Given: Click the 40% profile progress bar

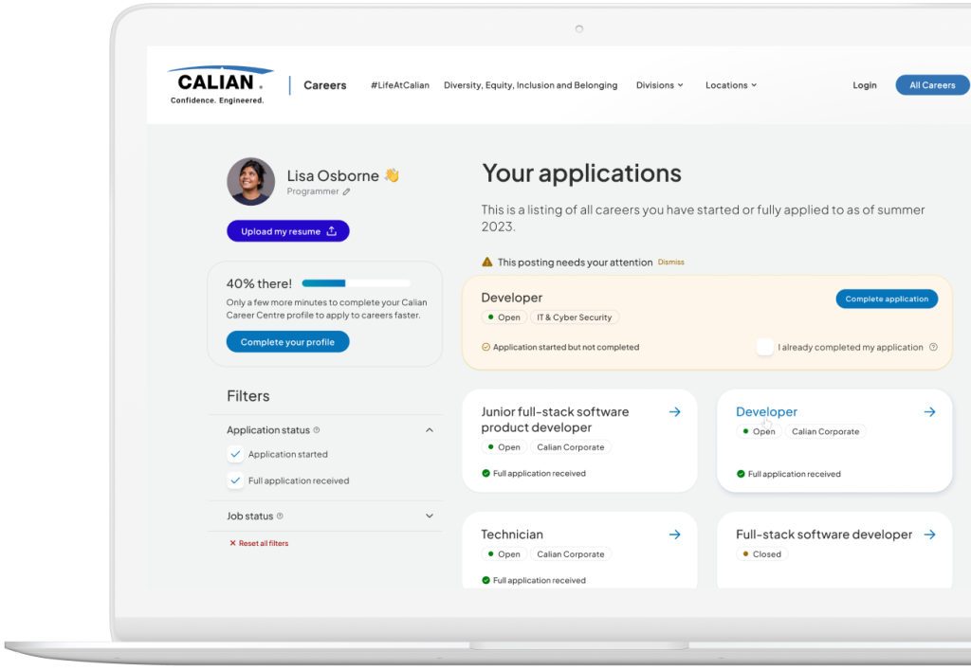Looking at the screenshot, I should [x=357, y=282].
